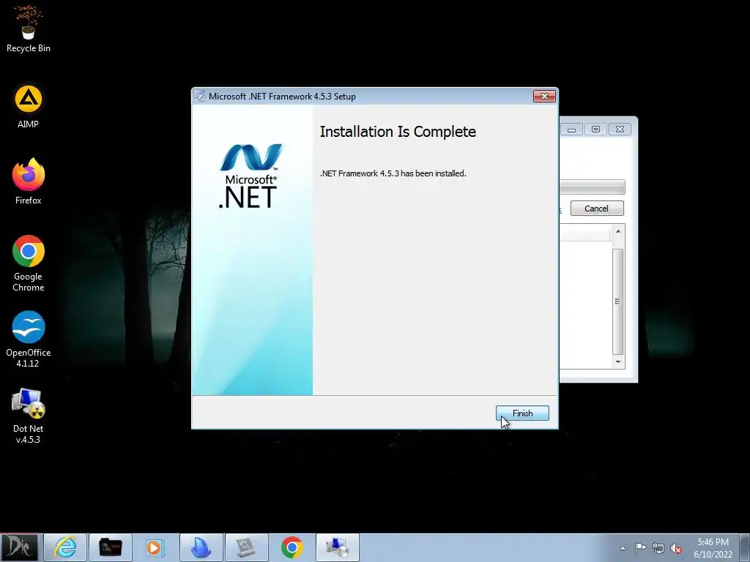750x562 pixels.
Task: Click the vertical scrollbar thumb in background window
Action: (618, 301)
